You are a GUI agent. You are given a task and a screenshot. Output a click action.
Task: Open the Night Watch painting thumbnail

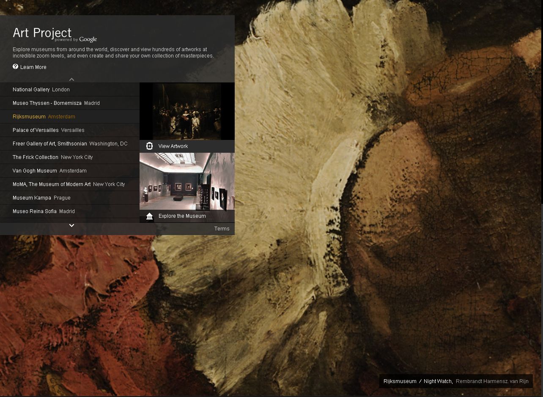[x=187, y=111]
